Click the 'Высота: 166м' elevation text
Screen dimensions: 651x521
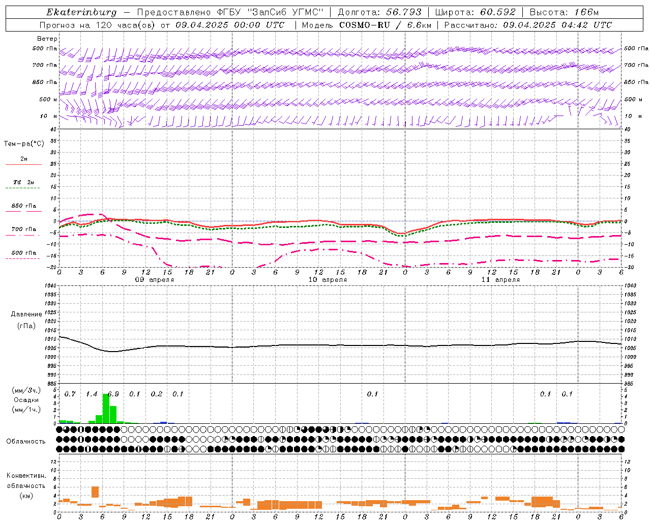coord(564,12)
